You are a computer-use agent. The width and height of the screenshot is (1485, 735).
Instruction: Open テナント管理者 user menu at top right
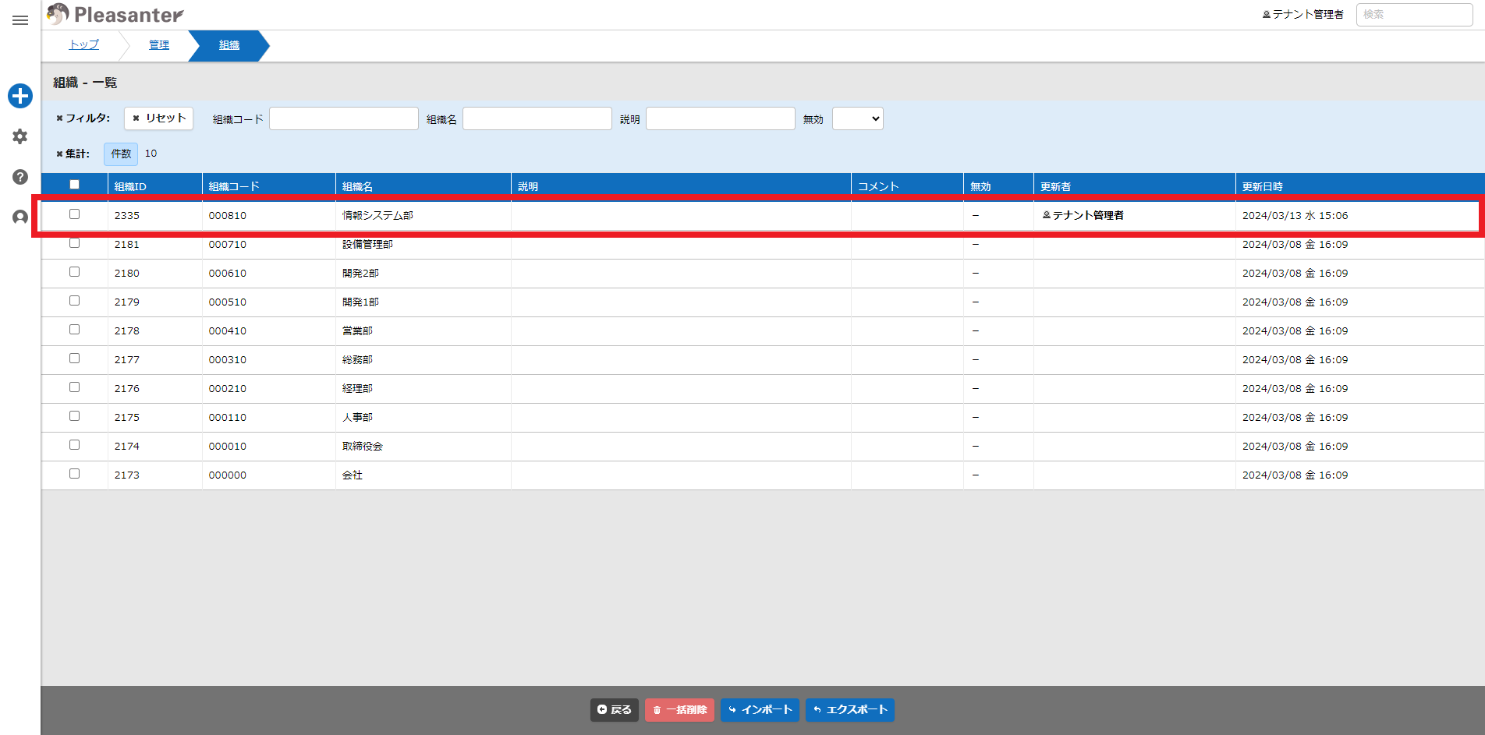click(x=1302, y=14)
